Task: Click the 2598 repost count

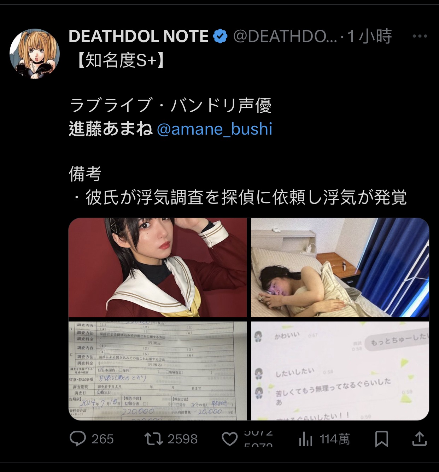Action: point(182,439)
